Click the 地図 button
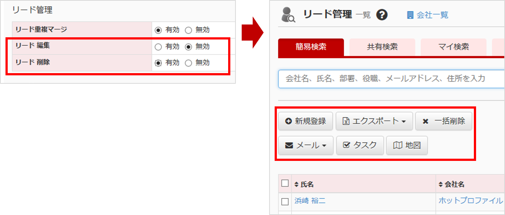Image resolution: width=505 pixels, height=215 pixels. [407, 146]
